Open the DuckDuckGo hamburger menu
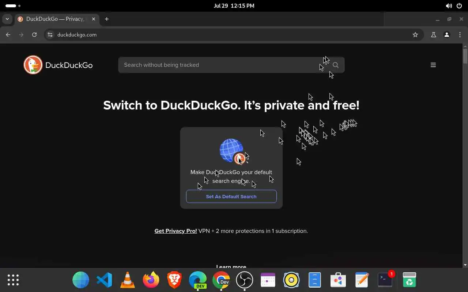Viewport: 468px width, 292px height. (433, 65)
